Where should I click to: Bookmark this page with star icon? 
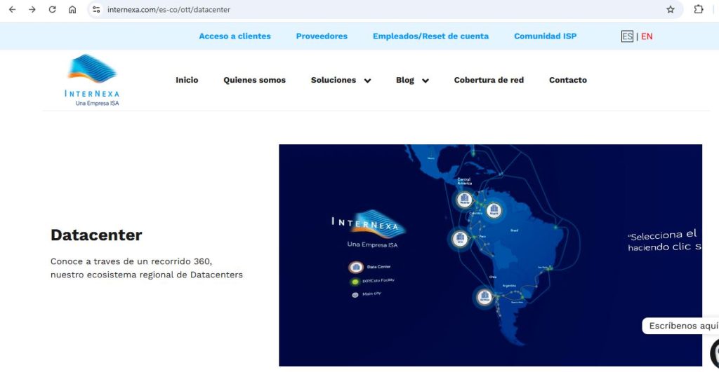670,10
